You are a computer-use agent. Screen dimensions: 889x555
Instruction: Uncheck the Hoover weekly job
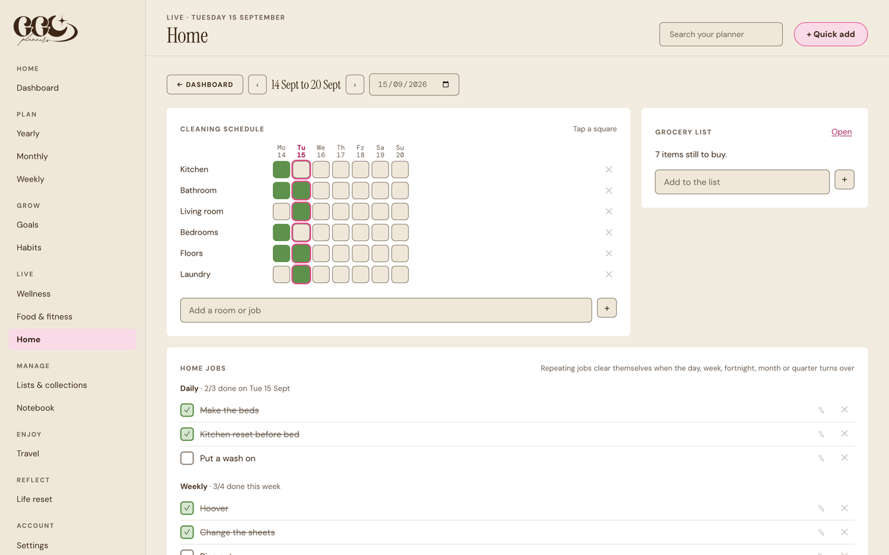click(x=187, y=508)
